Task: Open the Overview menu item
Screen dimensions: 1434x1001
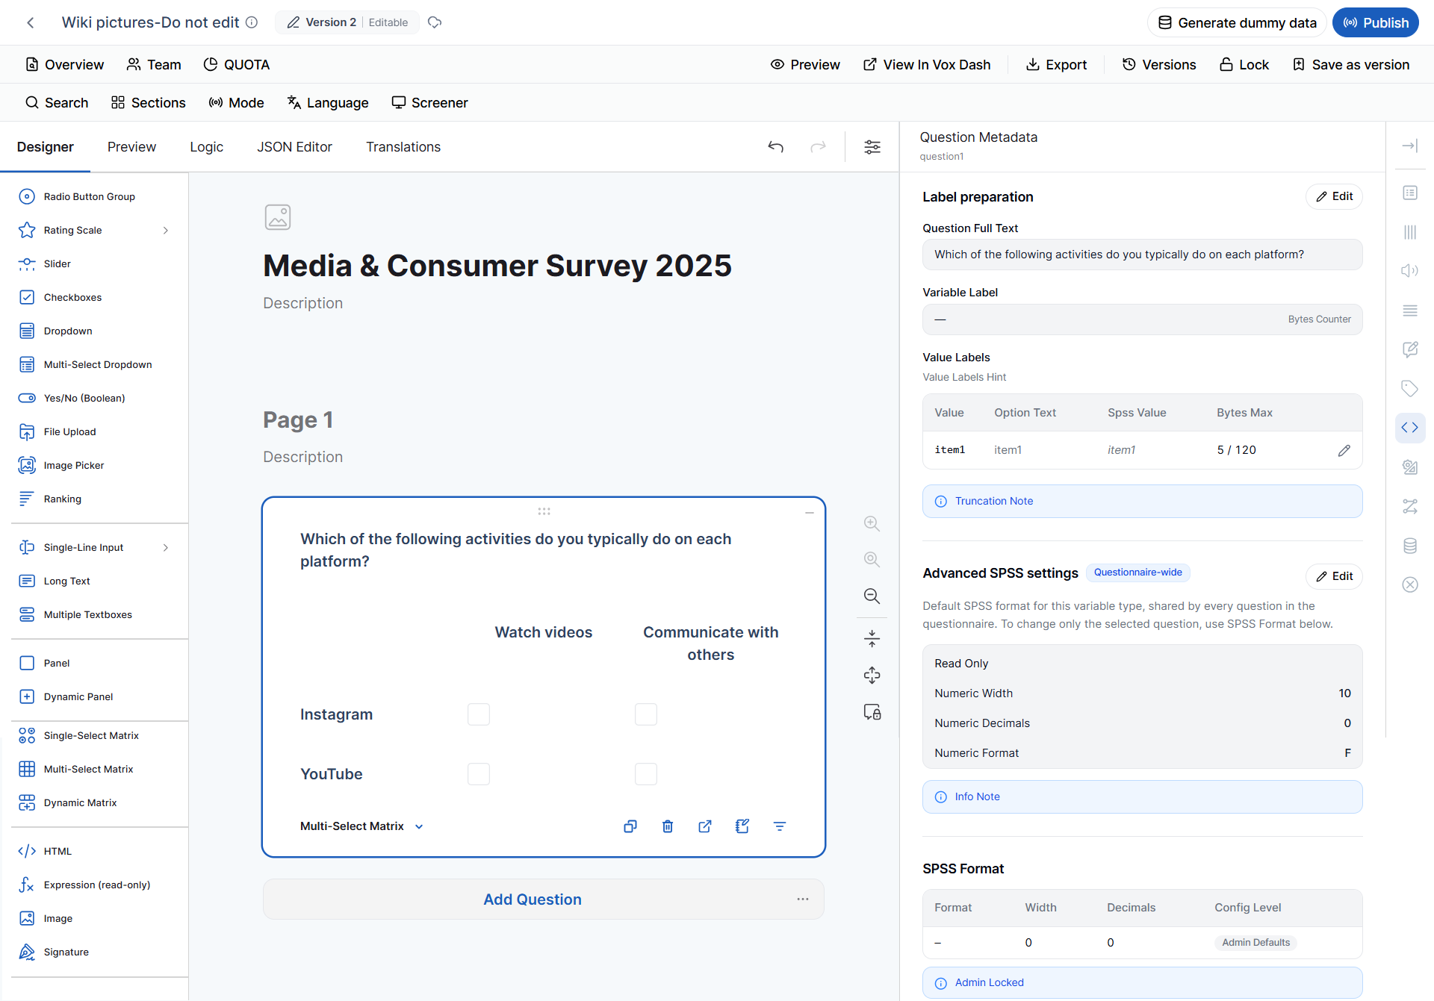Action: [x=64, y=64]
